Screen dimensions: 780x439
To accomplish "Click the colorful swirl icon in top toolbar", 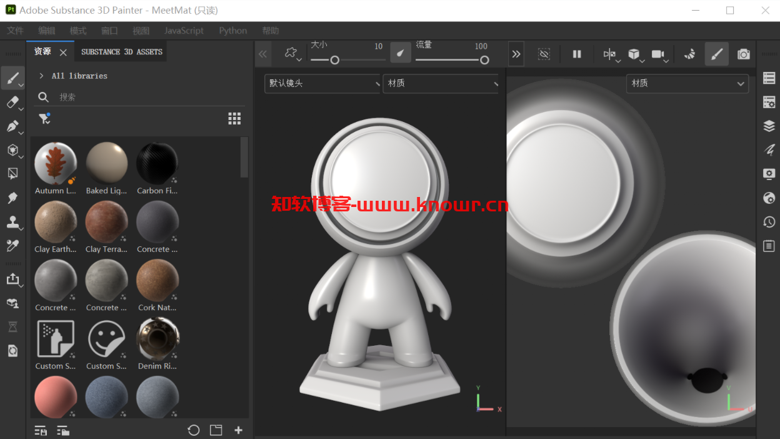I will [689, 54].
